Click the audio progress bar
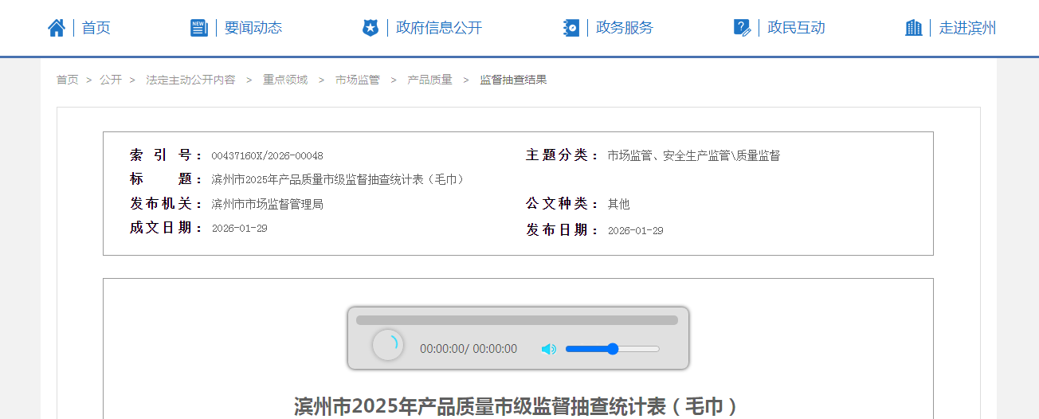Viewport: 1039px width, 419px height. pos(516,320)
